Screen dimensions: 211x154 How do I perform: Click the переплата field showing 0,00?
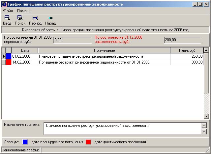[72, 40]
